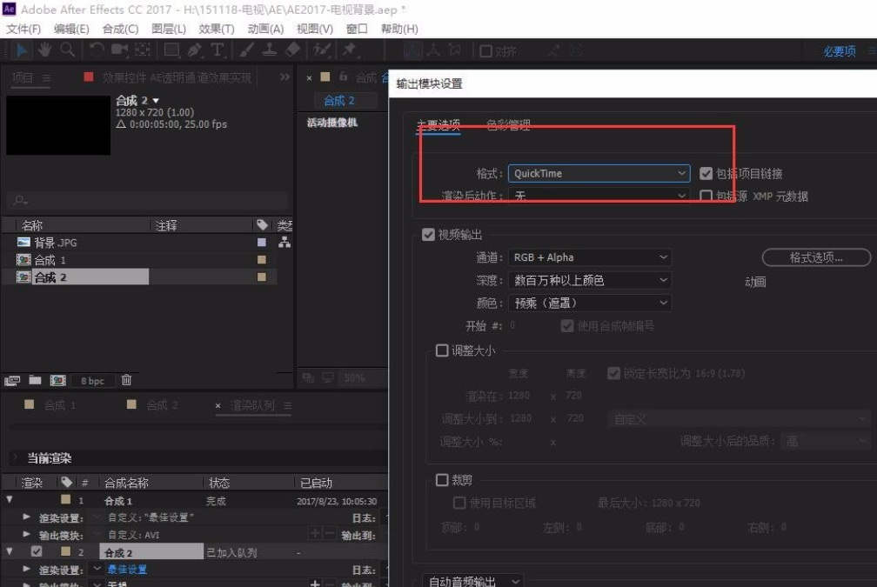Select the Selection arrow tool

click(21, 50)
